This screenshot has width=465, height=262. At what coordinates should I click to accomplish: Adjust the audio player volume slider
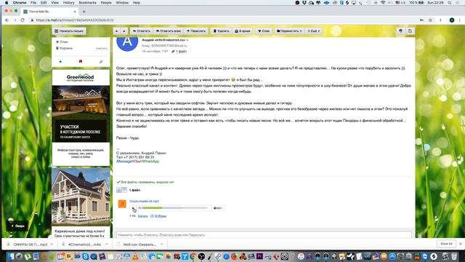[x=218, y=208]
